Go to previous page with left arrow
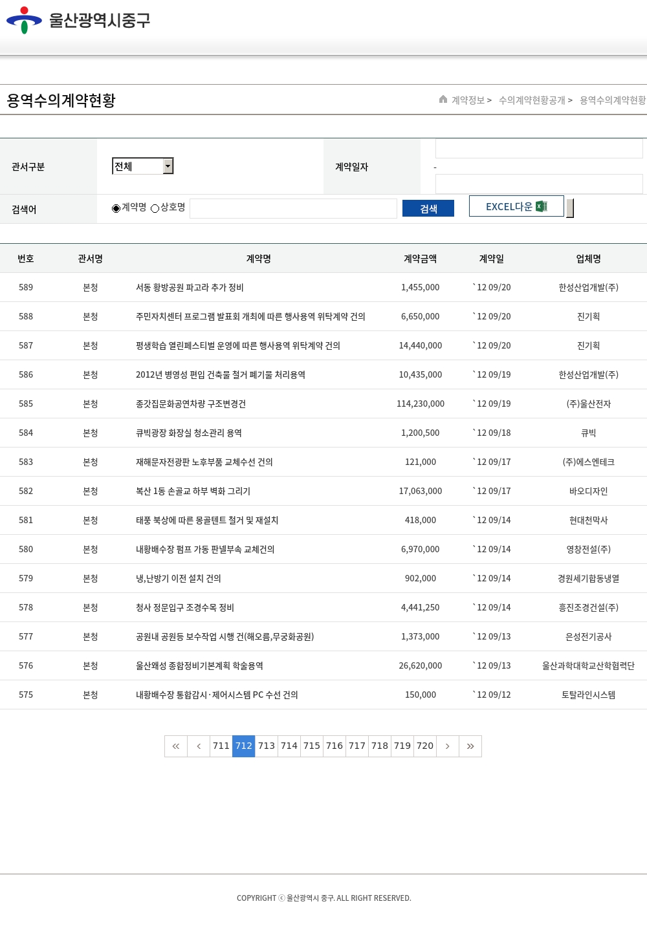 coord(199,746)
